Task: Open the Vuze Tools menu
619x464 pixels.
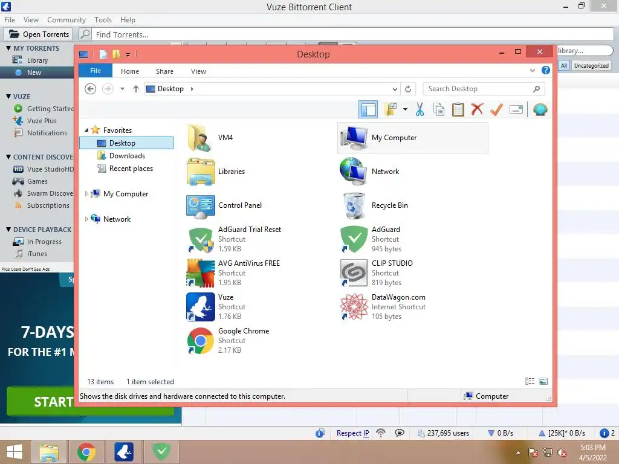Action: (103, 20)
